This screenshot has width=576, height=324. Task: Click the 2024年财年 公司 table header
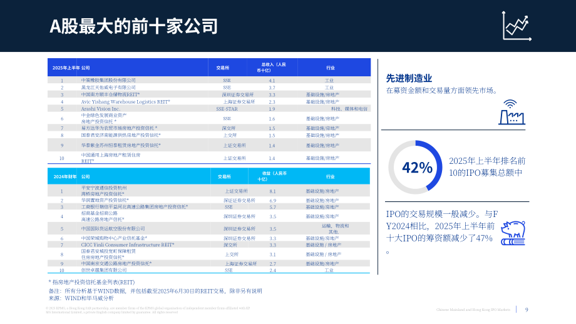pos(71,176)
